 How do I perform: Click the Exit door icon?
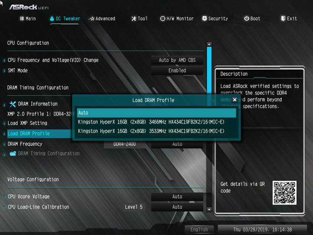tap(283, 18)
